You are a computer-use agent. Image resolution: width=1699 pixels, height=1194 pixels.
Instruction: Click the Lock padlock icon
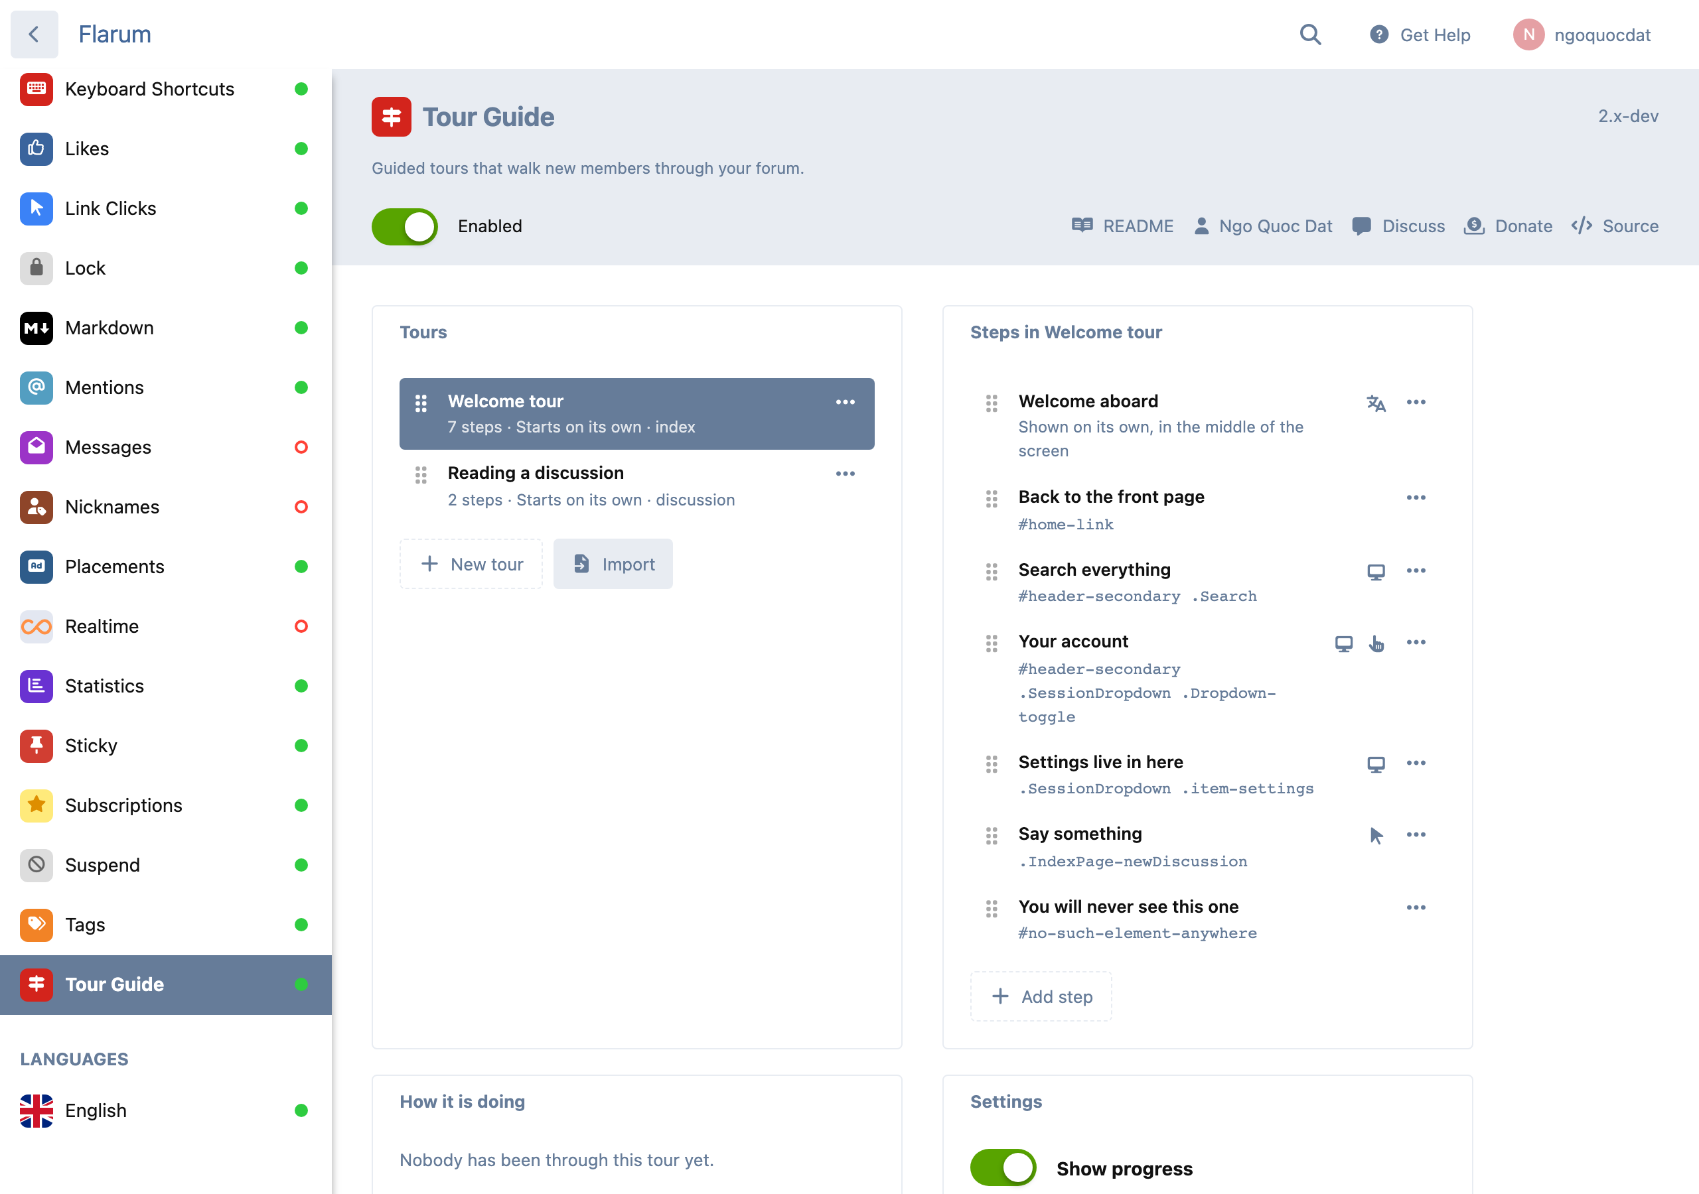(37, 268)
